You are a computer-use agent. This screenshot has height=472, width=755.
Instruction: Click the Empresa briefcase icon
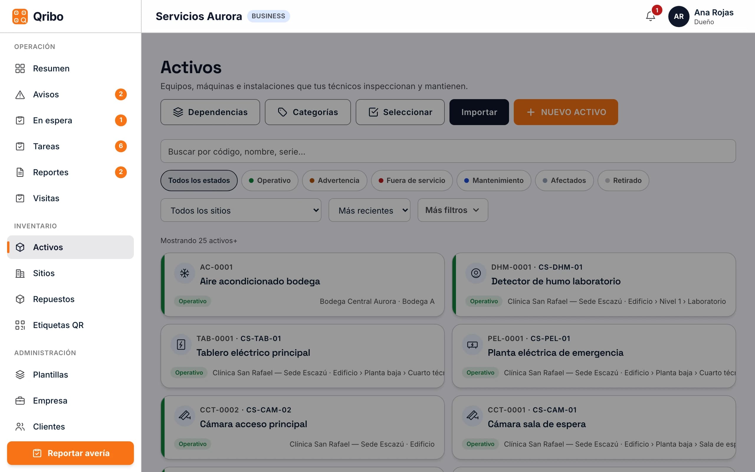click(x=20, y=401)
